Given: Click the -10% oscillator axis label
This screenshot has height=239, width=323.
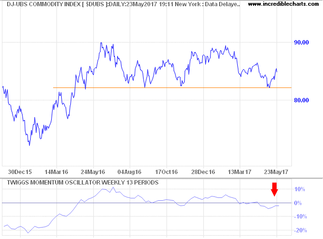Looking at the screenshot, I should pyautogui.click(x=301, y=217).
